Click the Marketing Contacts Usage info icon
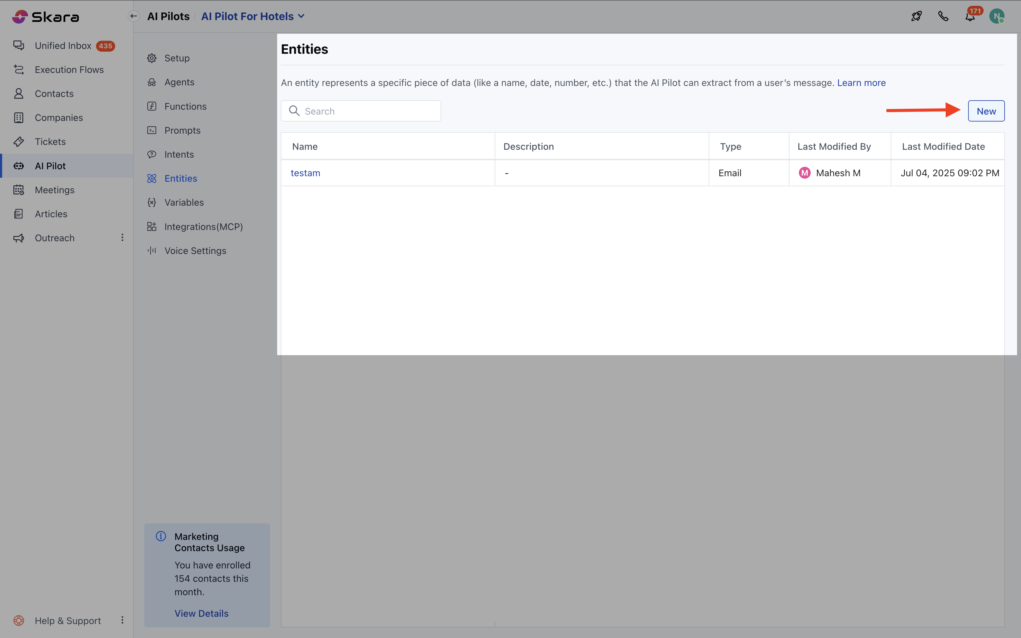The width and height of the screenshot is (1021, 638). point(161,536)
